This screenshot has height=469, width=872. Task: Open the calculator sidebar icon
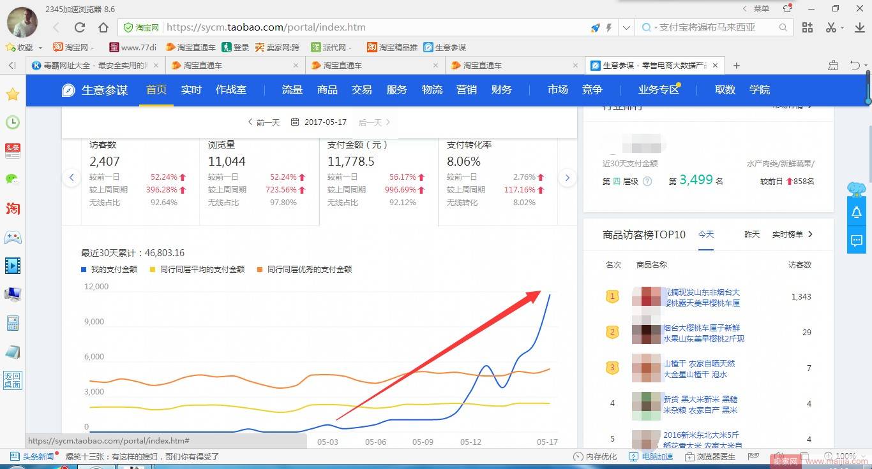pos(13,322)
